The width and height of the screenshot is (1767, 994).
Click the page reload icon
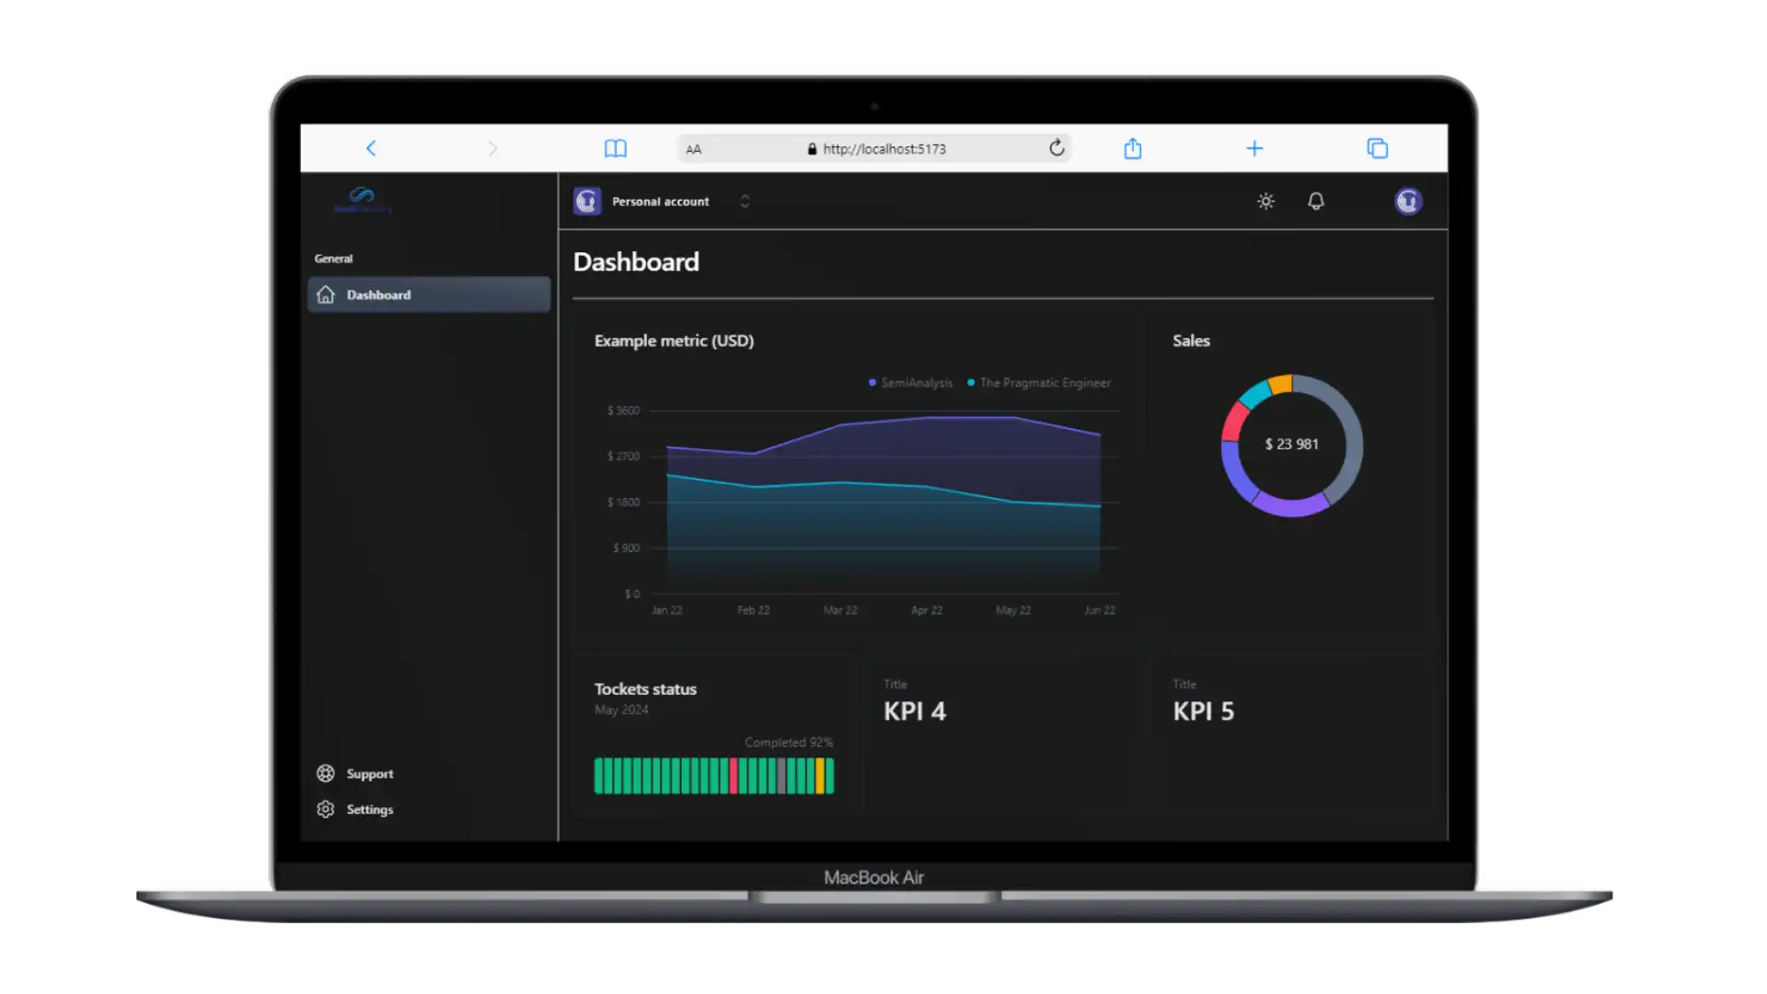coord(1057,148)
